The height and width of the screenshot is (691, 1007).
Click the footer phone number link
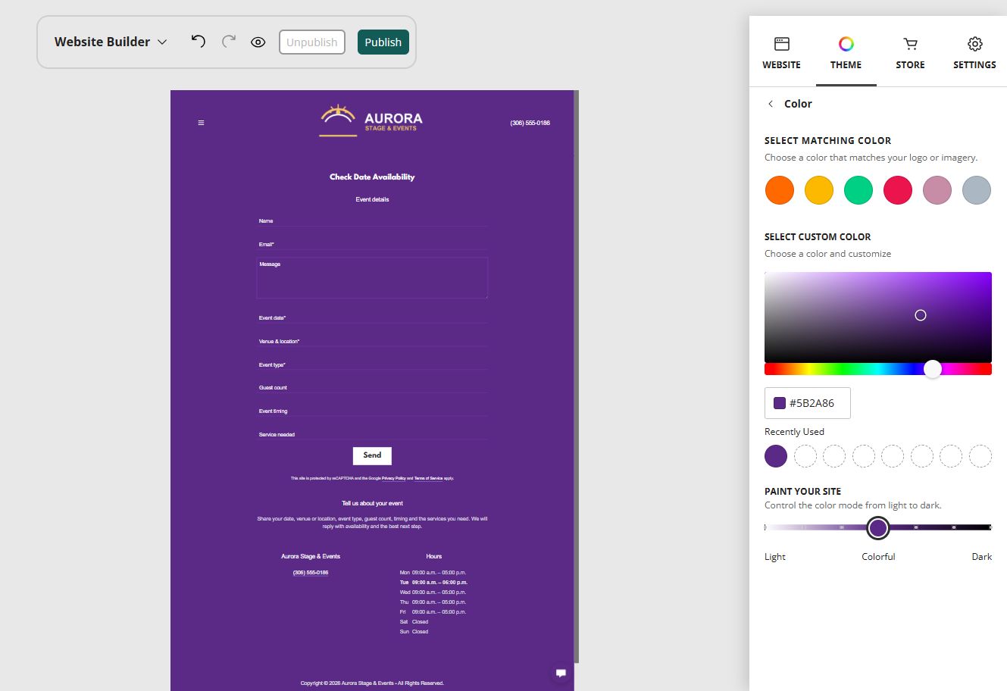tap(311, 573)
